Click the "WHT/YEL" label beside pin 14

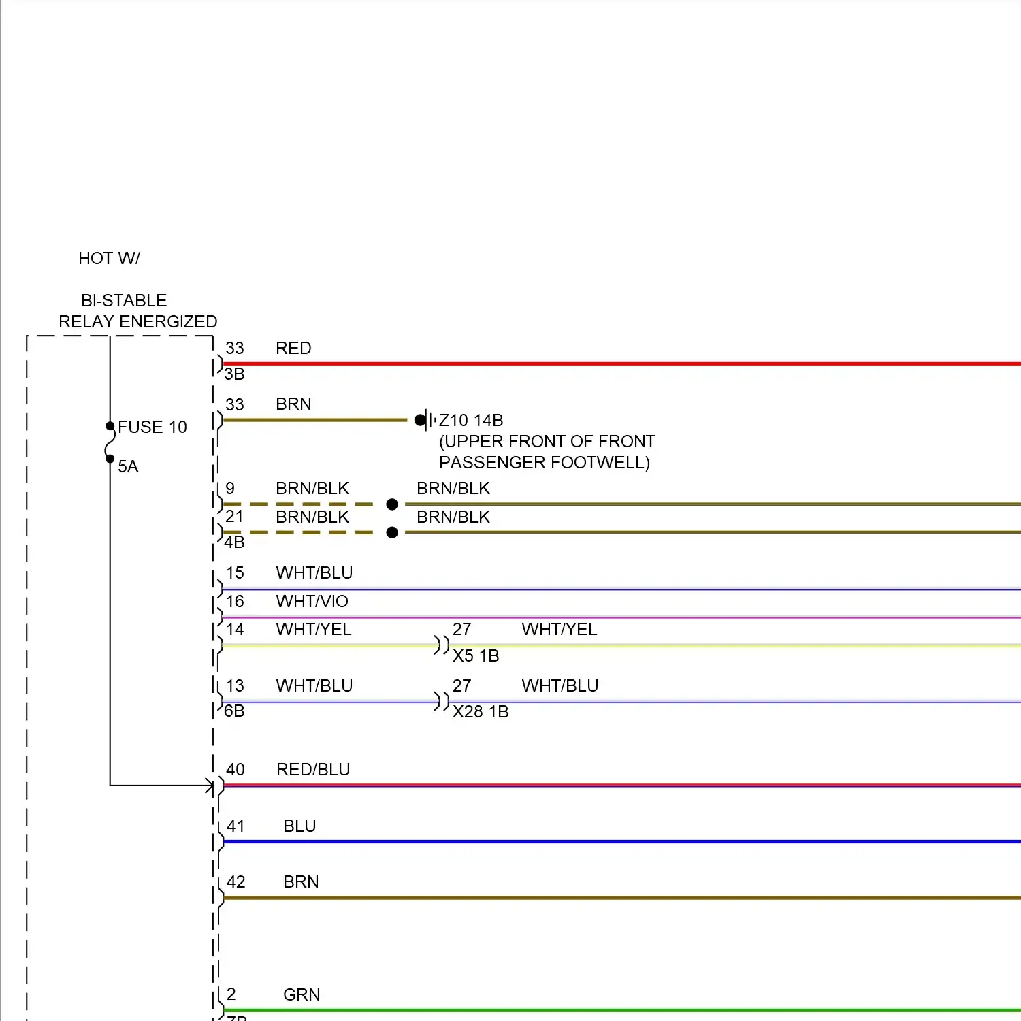pyautogui.click(x=314, y=630)
